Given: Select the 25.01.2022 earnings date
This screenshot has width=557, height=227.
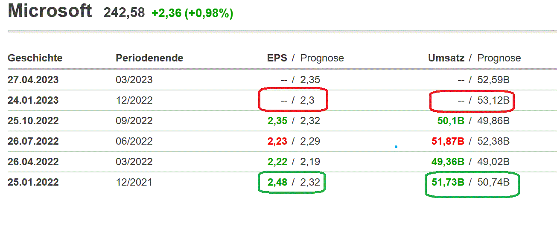Looking at the screenshot, I should [33, 182].
